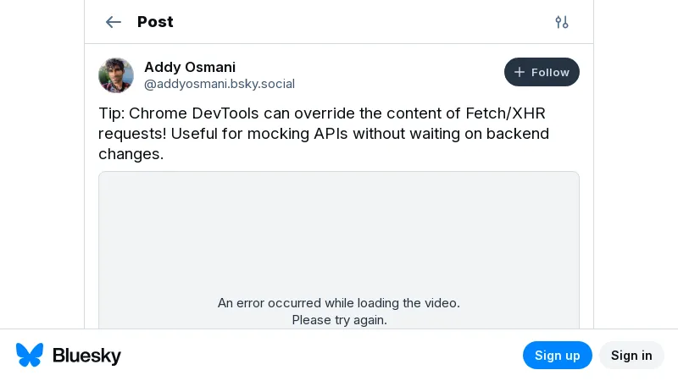Open thread preferences sliders icon
This screenshot has width=678, height=381.
tap(562, 22)
